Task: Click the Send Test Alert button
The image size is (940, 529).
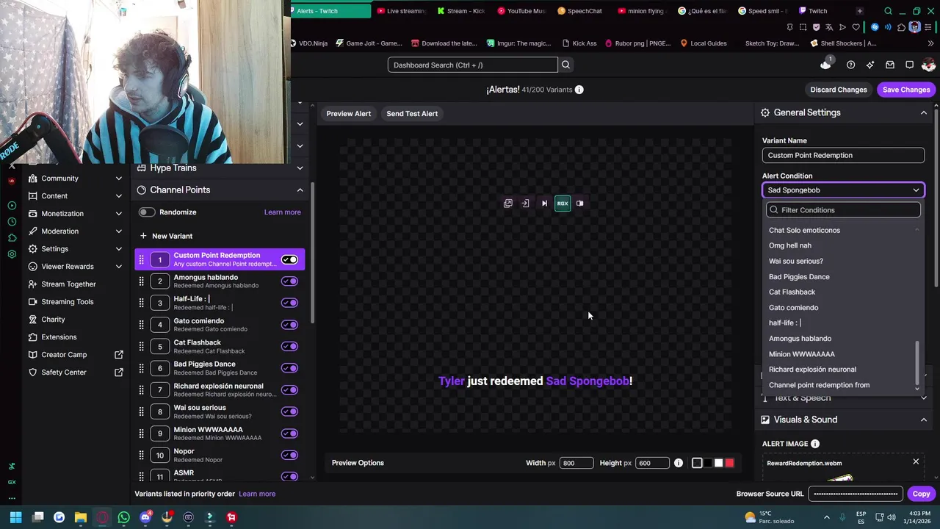Action: pos(412,114)
